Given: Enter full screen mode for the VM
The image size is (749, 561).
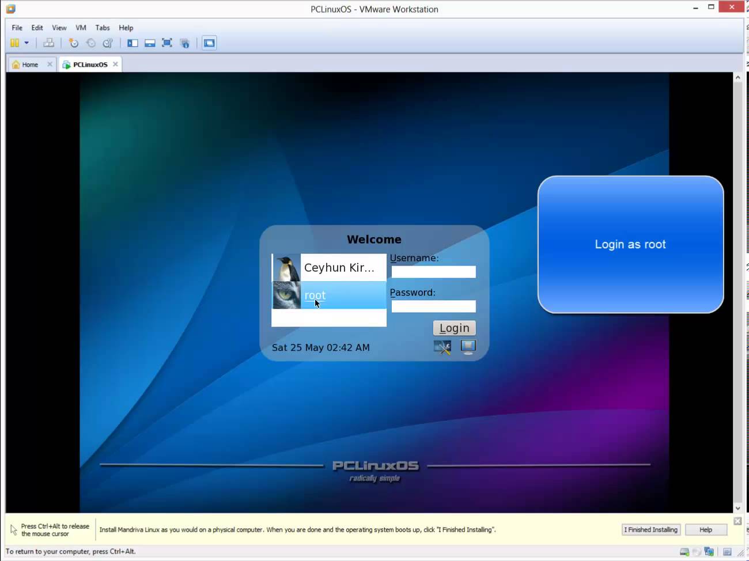Looking at the screenshot, I should (x=167, y=43).
